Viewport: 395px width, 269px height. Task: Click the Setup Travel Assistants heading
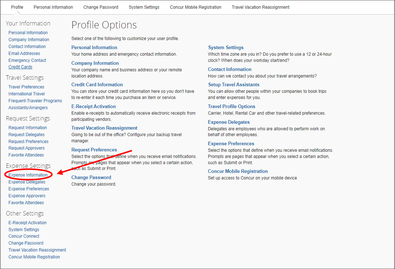233,84
